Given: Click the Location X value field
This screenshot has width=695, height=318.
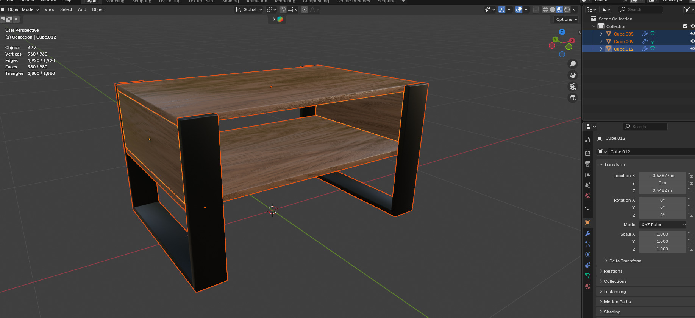Looking at the screenshot, I should [x=662, y=176].
